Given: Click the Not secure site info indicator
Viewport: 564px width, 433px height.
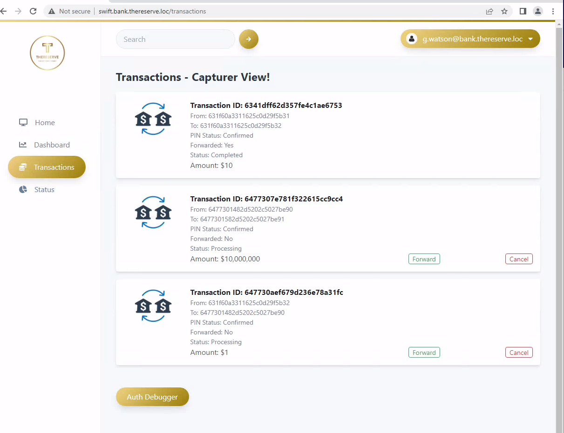Looking at the screenshot, I should tap(69, 11).
